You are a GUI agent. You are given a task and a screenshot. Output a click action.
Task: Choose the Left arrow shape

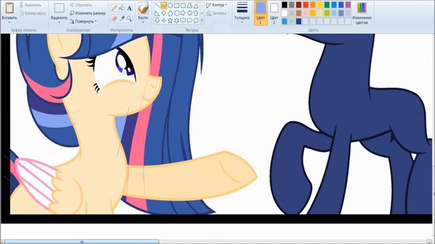(x=190, y=13)
